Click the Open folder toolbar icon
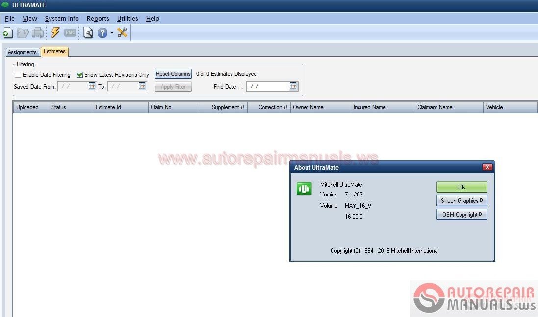The height and width of the screenshot is (317, 538). pos(23,33)
